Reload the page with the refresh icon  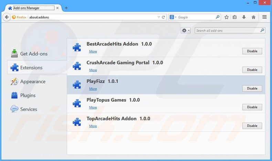pos(164,17)
